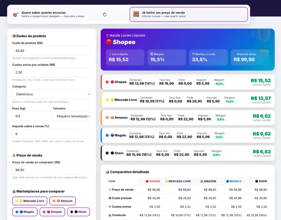This screenshot has width=281, height=220.
Task: Click the Custo do produto input field
Action: [51, 51]
